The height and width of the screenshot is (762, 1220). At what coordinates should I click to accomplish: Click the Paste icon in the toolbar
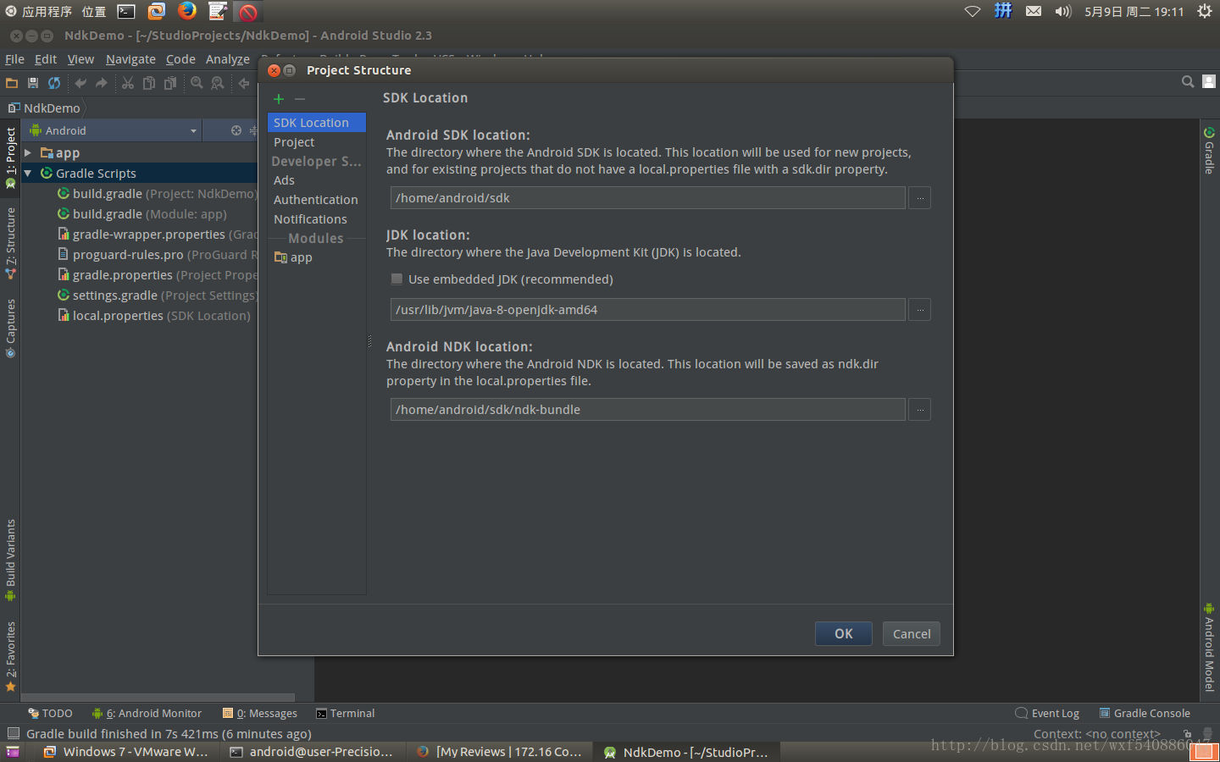170,83
